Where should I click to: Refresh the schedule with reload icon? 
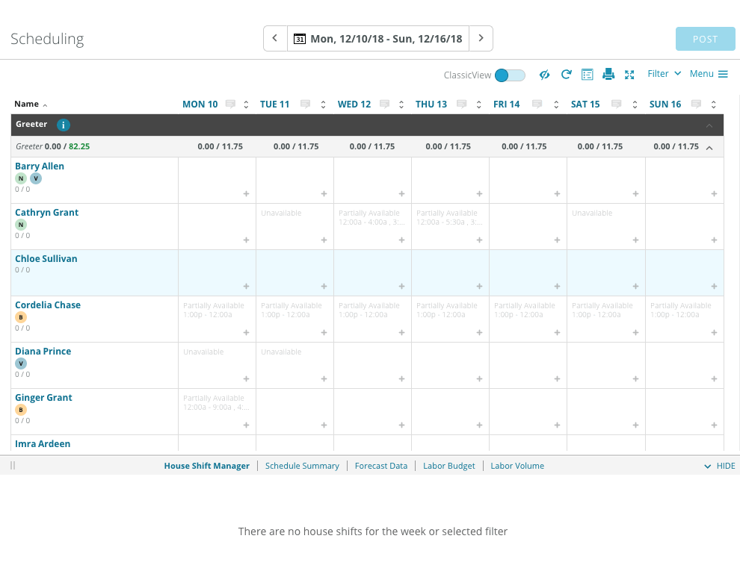coord(567,74)
